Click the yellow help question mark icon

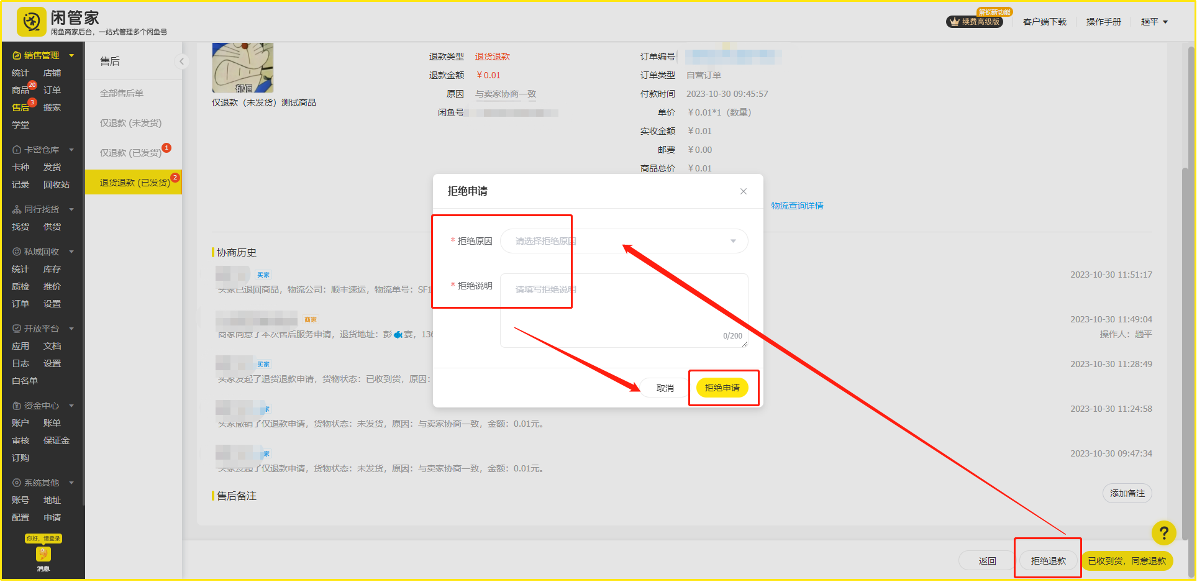pyautogui.click(x=1163, y=532)
